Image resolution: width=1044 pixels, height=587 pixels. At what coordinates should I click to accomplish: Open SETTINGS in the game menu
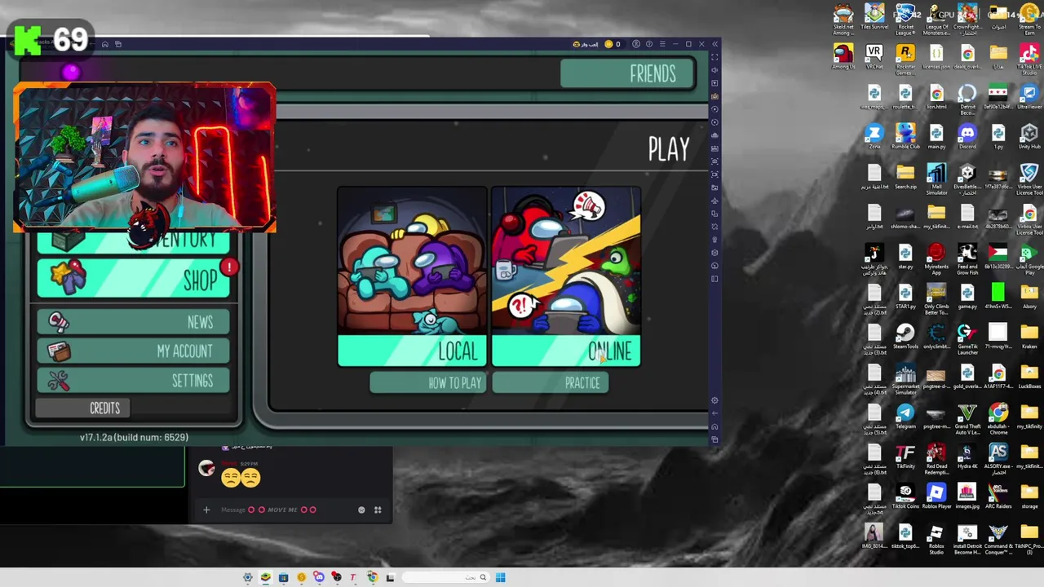[134, 381]
